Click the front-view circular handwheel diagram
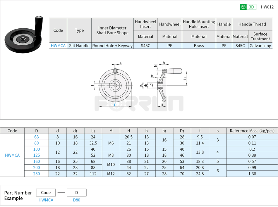Image resolution: width=278 pixels, height=207 pixels. coord(116,85)
